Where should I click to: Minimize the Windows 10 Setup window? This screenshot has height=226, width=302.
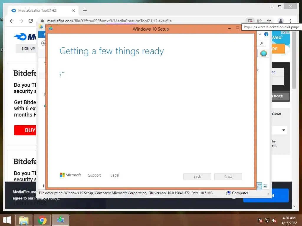pyautogui.click(x=229, y=29)
